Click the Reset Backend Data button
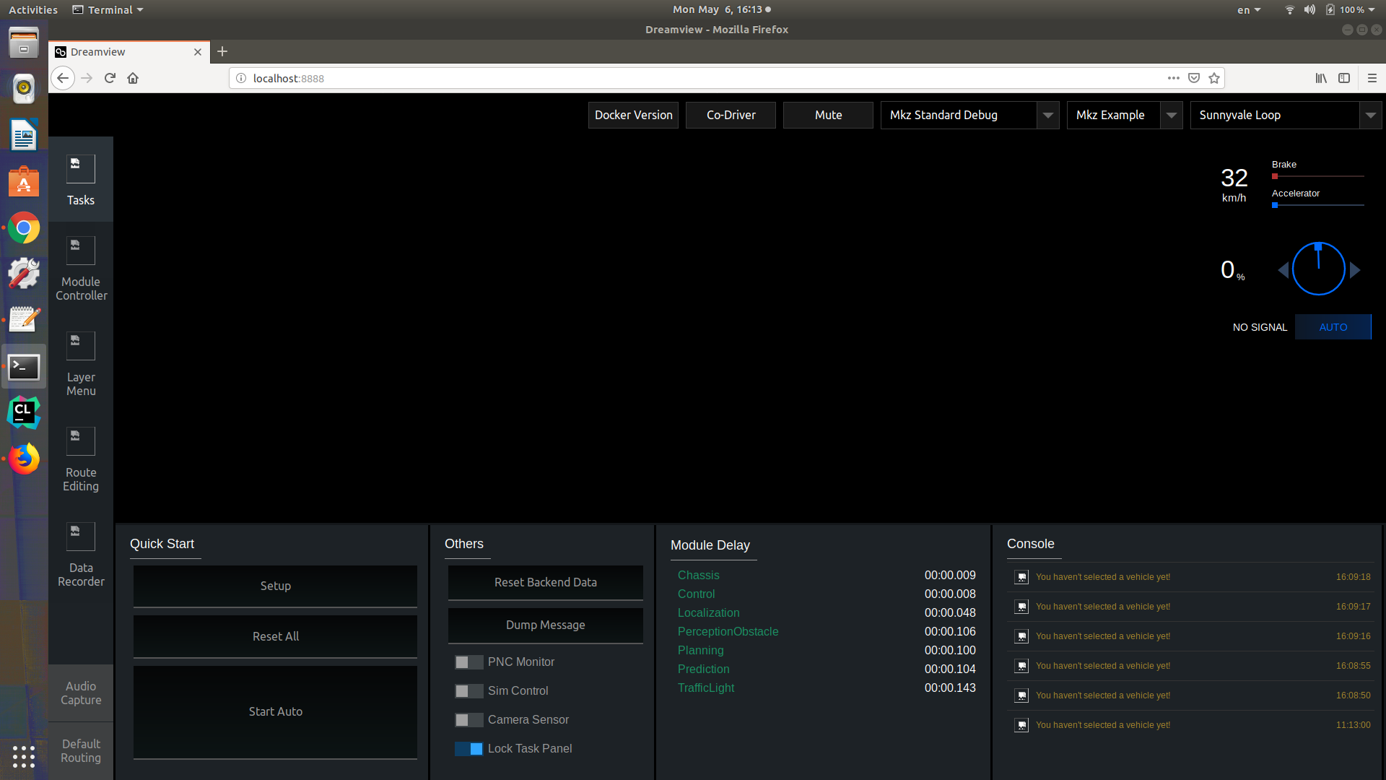The image size is (1386, 780). 545,582
